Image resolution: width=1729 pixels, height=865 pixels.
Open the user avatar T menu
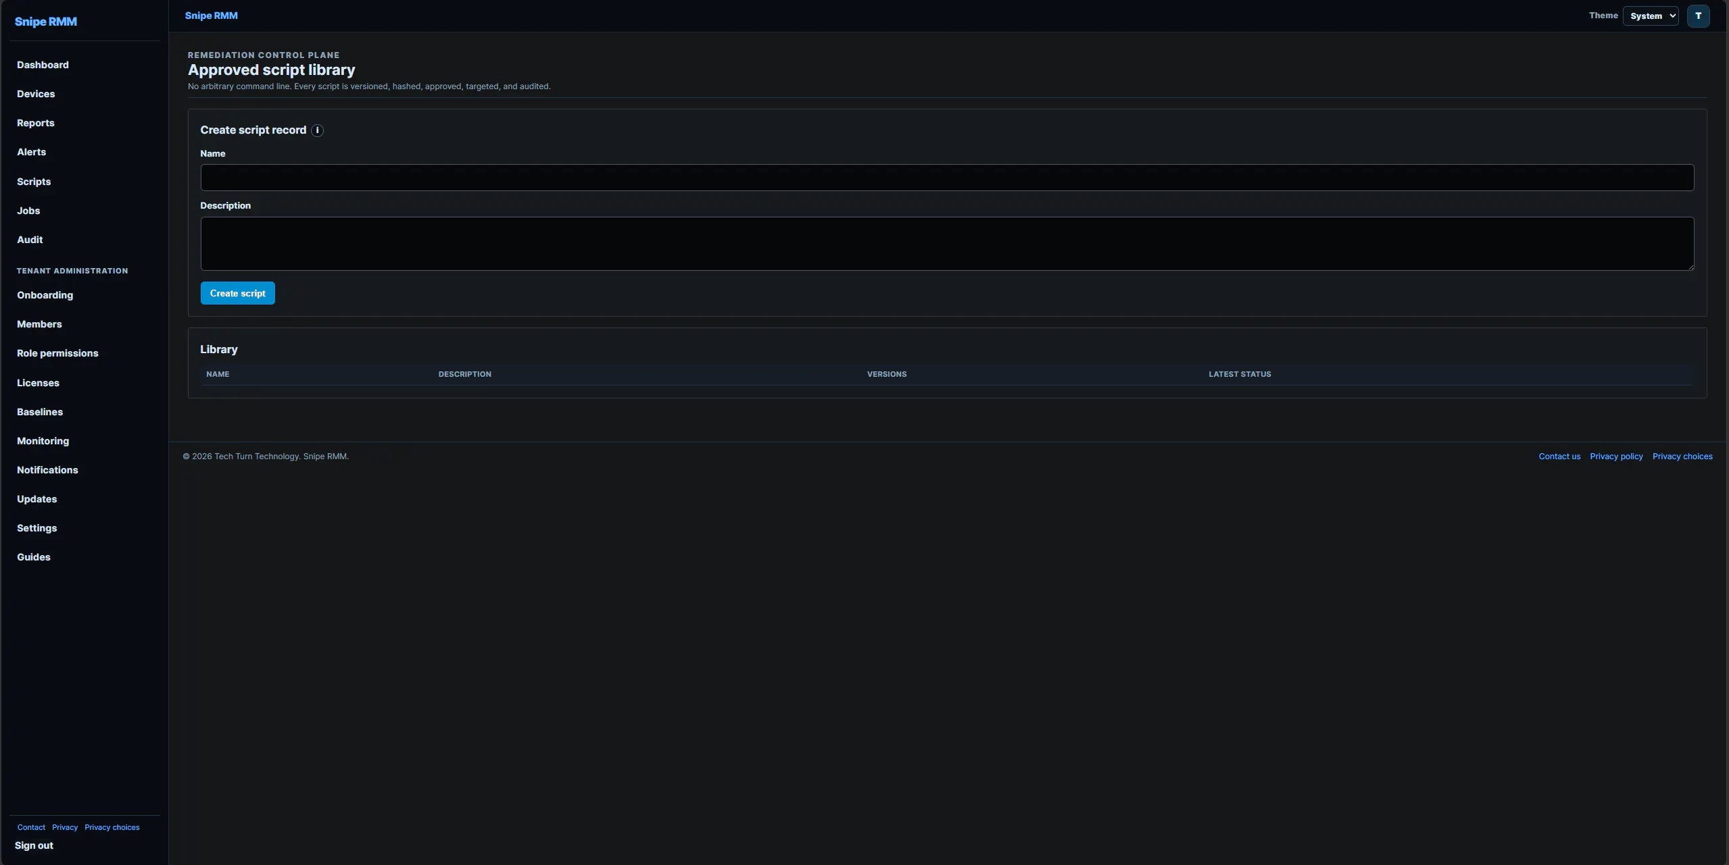tap(1698, 16)
